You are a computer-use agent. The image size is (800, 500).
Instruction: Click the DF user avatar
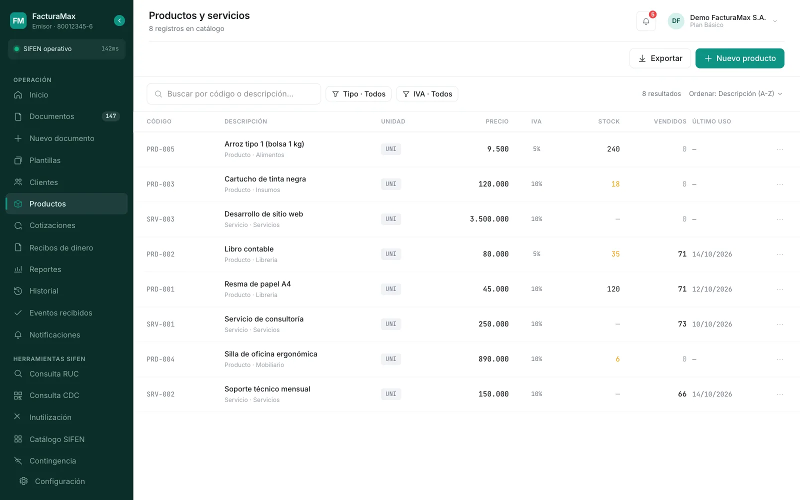click(x=676, y=21)
